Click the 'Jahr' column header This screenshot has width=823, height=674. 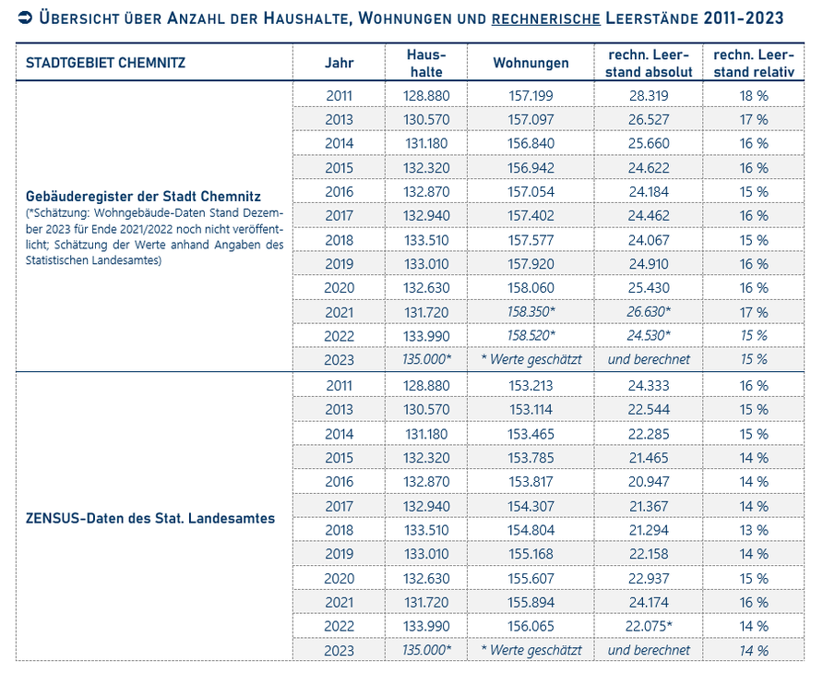[x=339, y=63]
